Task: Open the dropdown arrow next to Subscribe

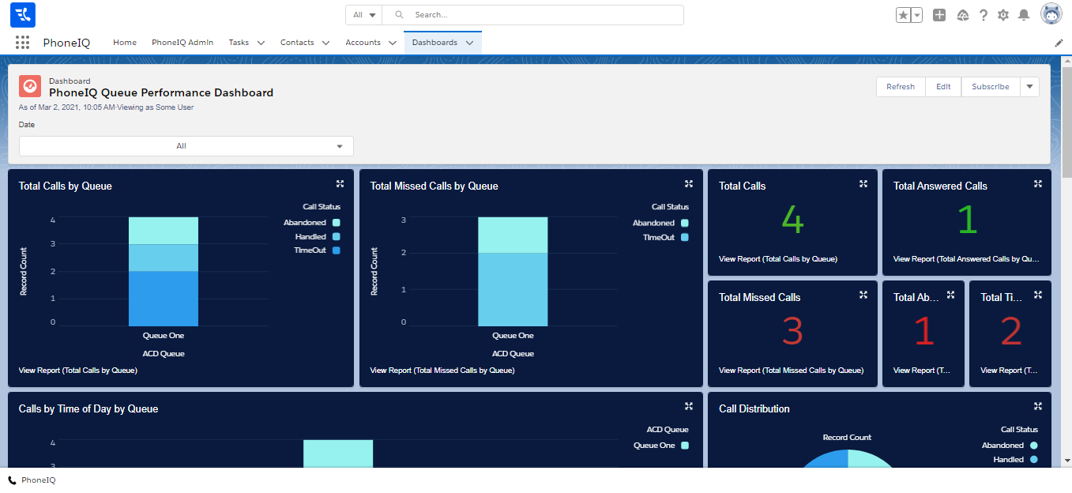Action: click(x=1029, y=87)
